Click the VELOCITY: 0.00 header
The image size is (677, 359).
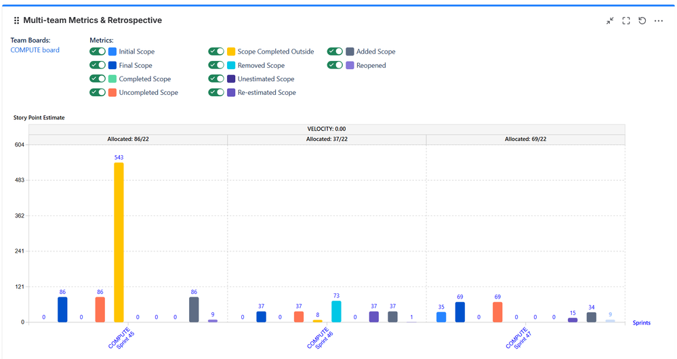(x=327, y=129)
